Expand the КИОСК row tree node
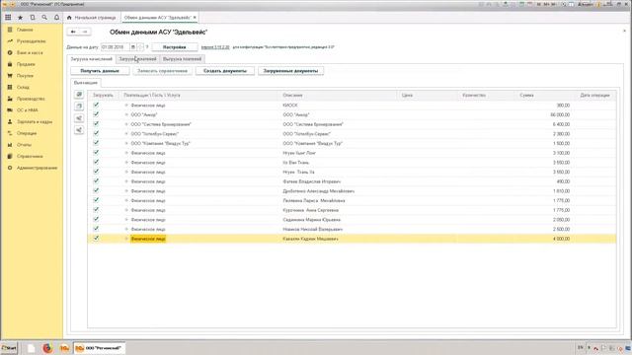 point(126,106)
